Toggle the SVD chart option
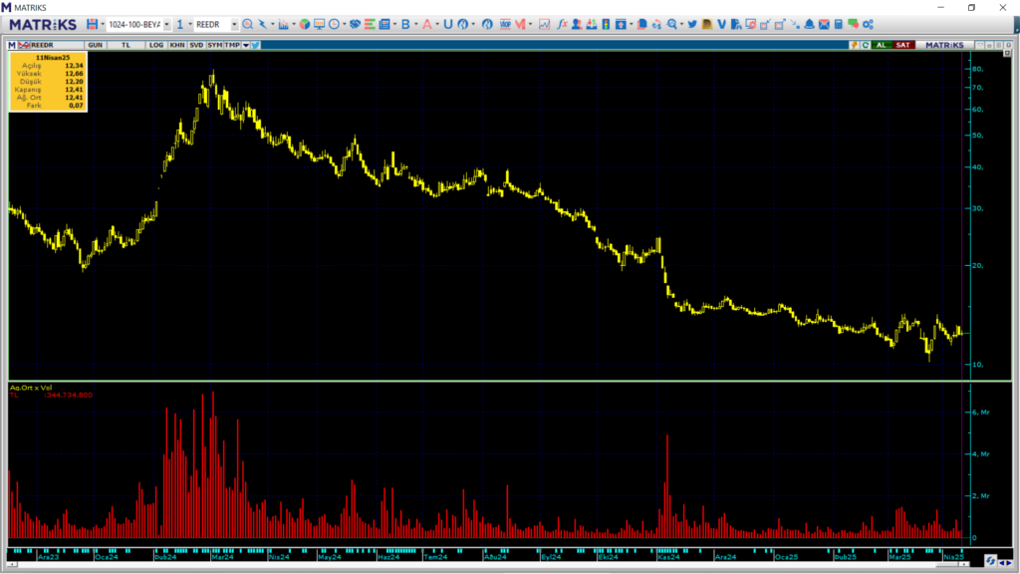Viewport: 1020px width, 574px height. pos(196,45)
